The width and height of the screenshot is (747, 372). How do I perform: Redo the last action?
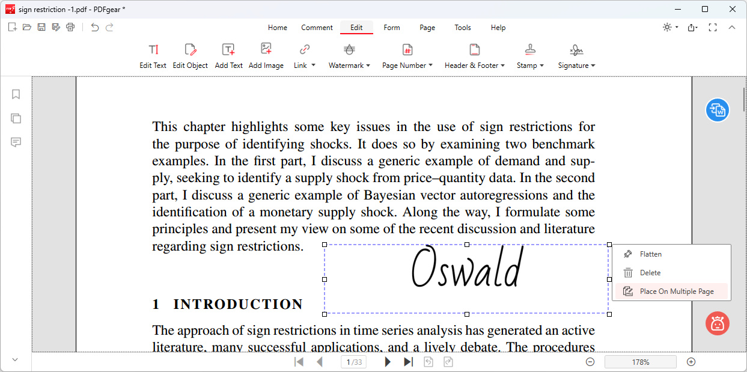(109, 27)
